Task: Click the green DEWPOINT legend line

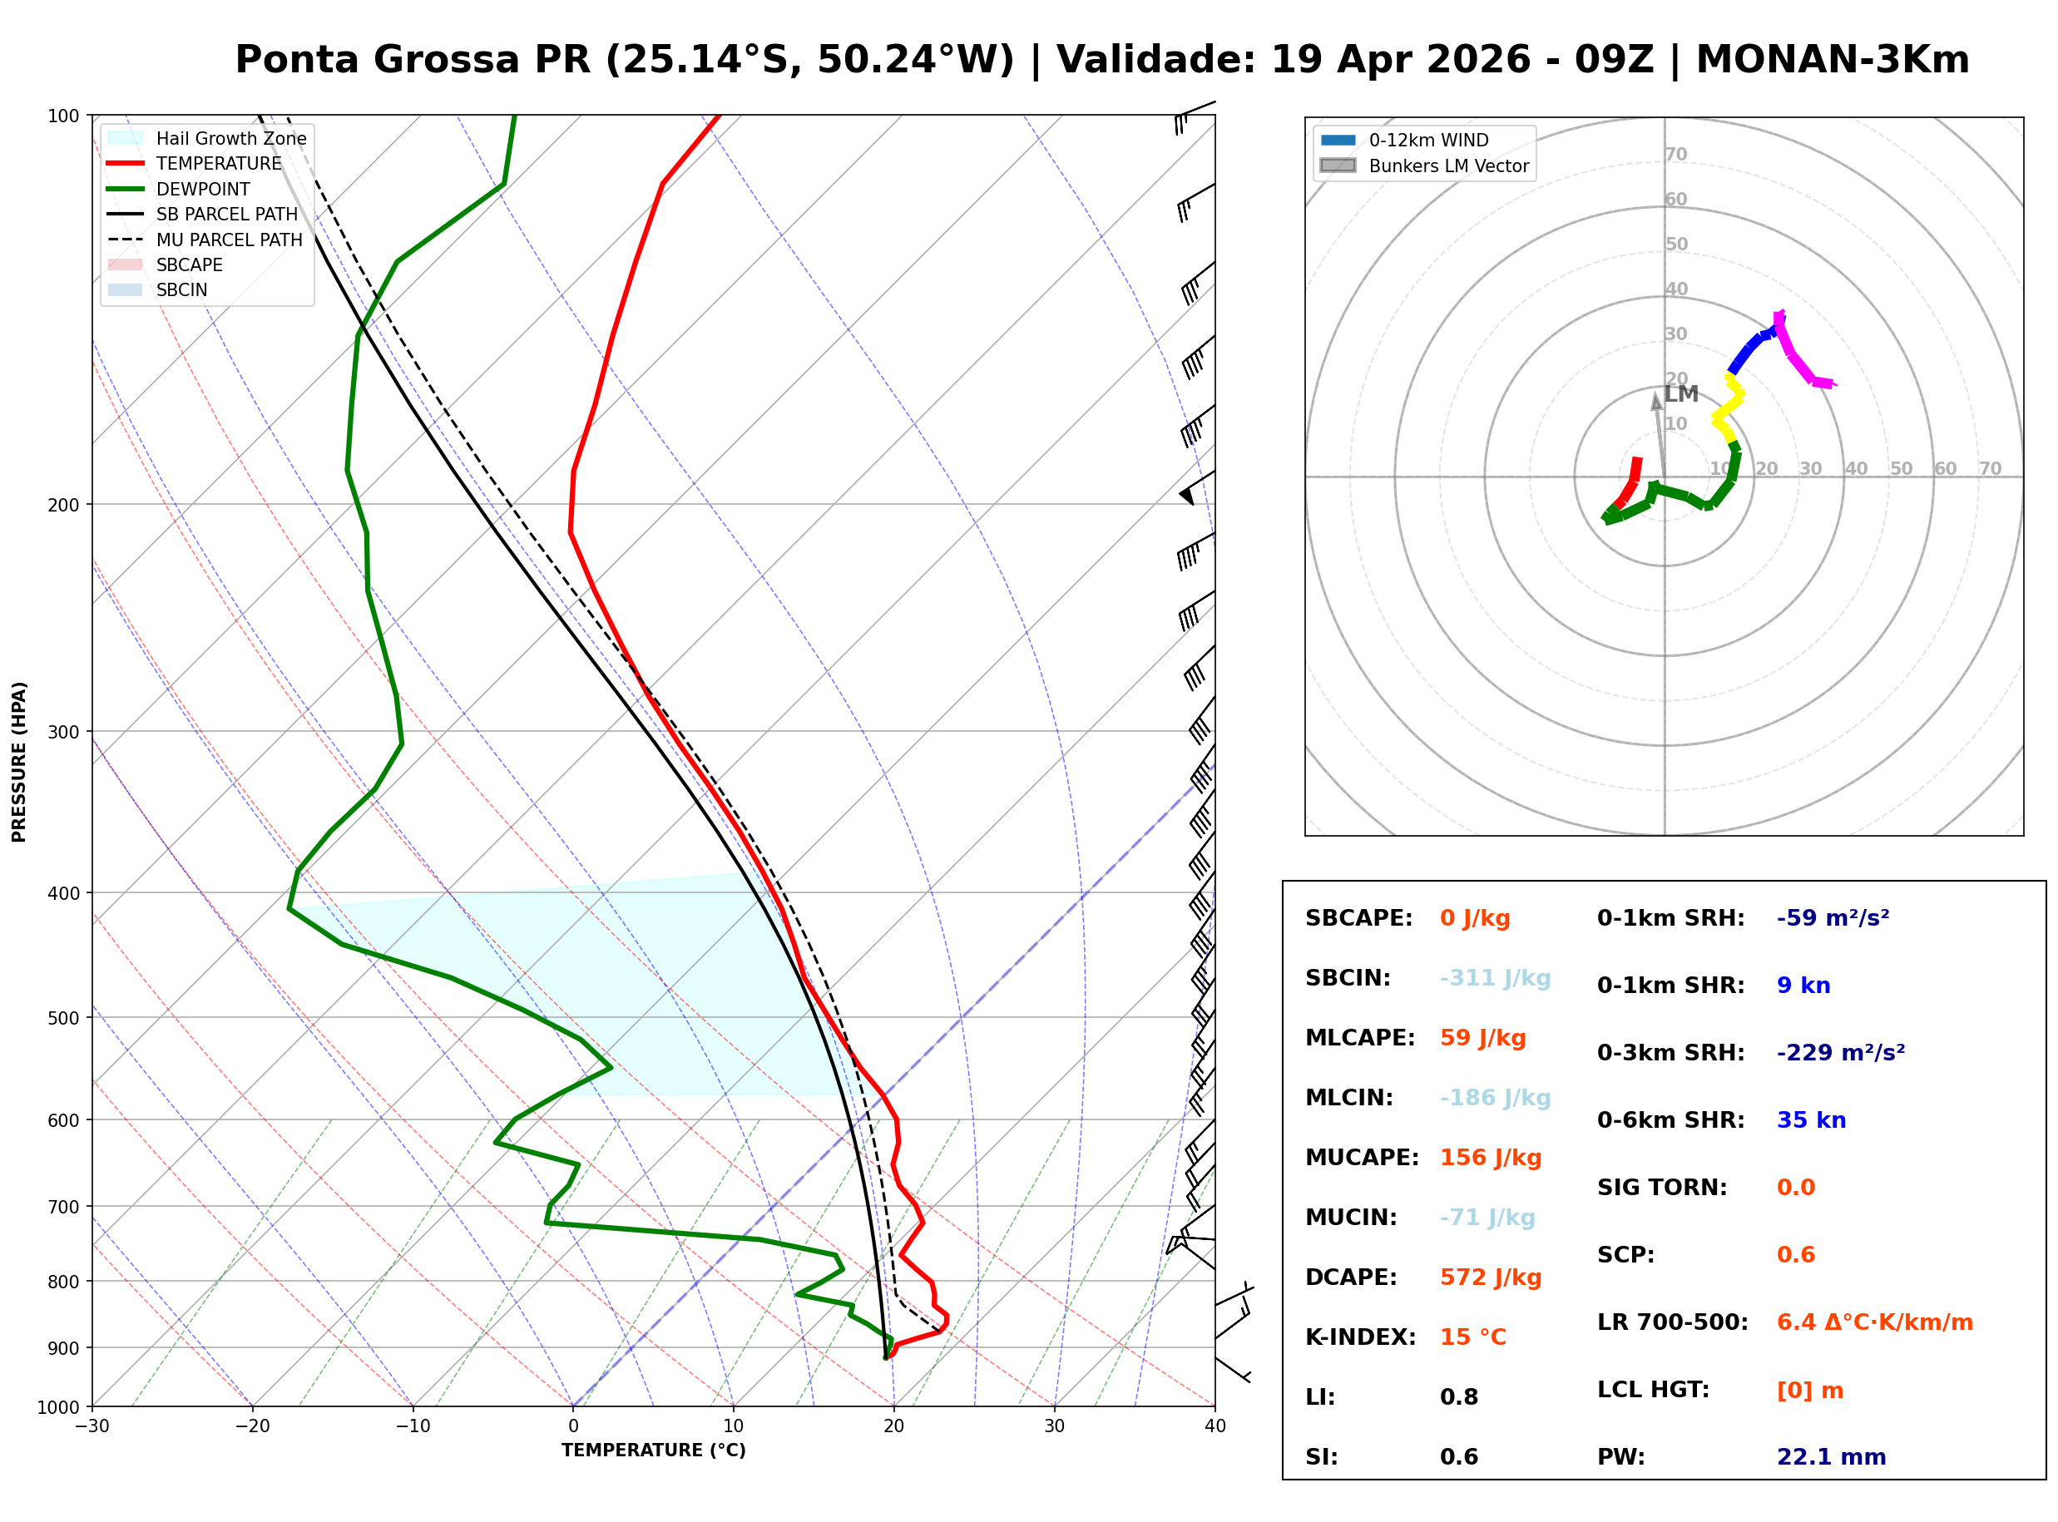Action: point(126,189)
